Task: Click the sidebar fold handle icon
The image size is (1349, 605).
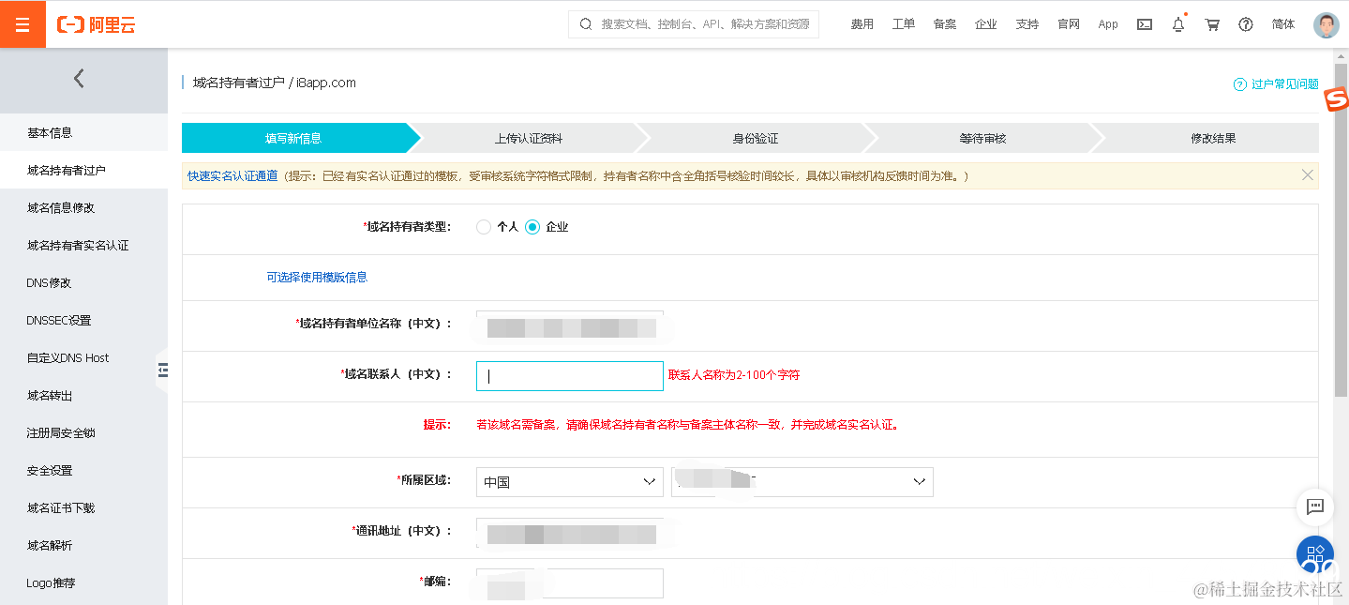Action: [162, 371]
